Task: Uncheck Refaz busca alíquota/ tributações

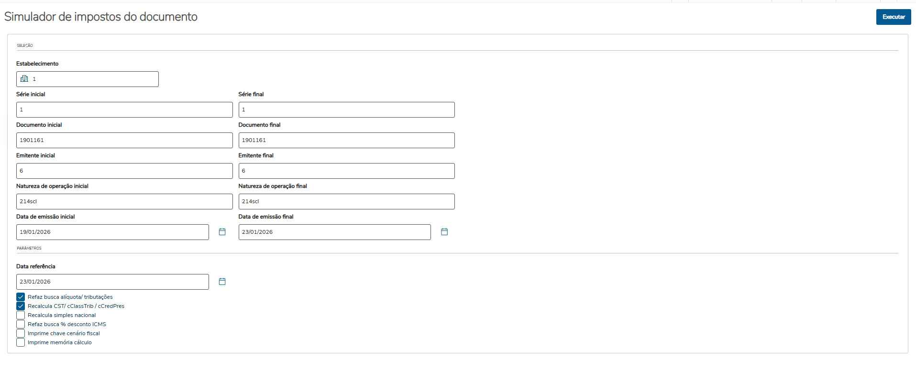Action: pyautogui.click(x=21, y=297)
